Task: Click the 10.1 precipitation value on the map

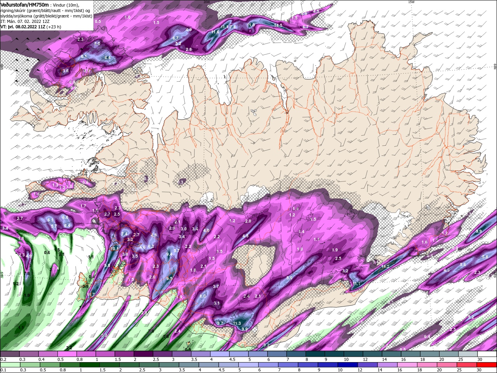Action: point(115,249)
